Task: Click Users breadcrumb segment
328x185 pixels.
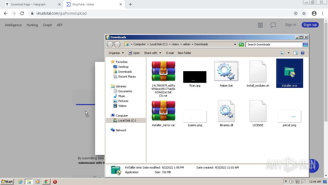Action: point(175,44)
